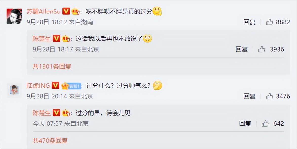Reply to 陈楚生's 07:57 comment

click(245, 123)
